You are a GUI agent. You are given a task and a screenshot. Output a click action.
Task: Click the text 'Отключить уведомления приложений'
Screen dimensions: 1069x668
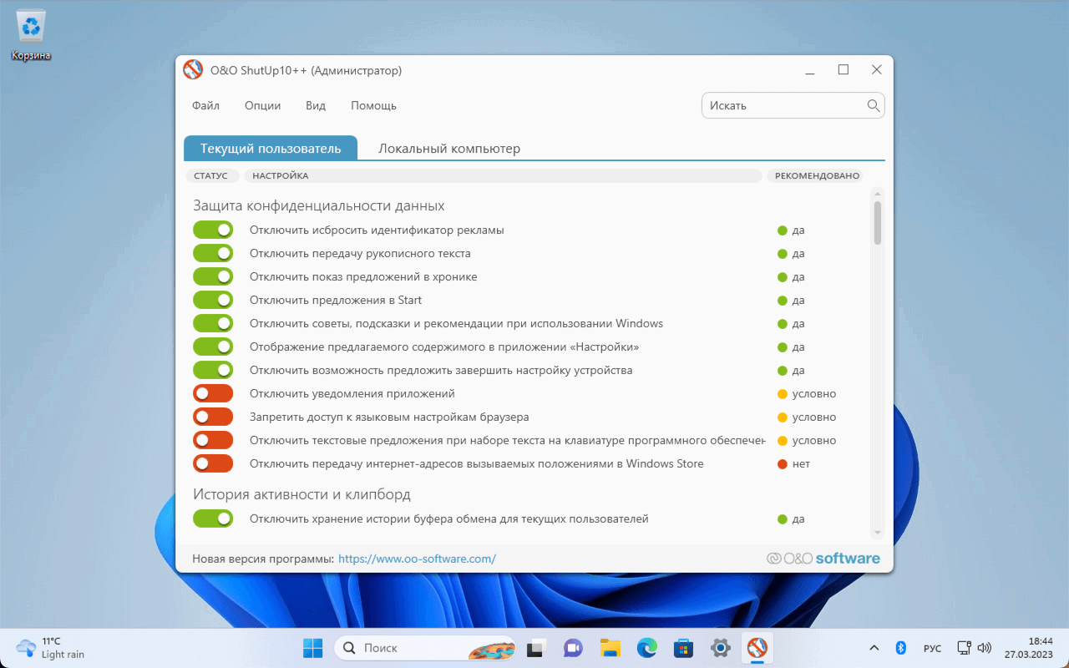pyautogui.click(x=352, y=394)
